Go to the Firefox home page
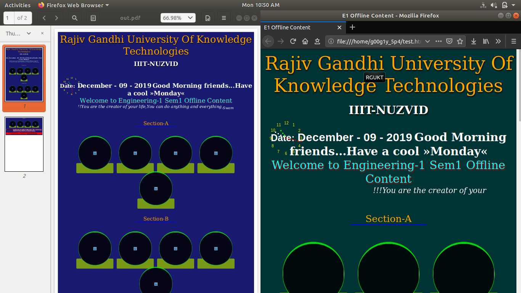This screenshot has width=521, height=293. pos(305,41)
